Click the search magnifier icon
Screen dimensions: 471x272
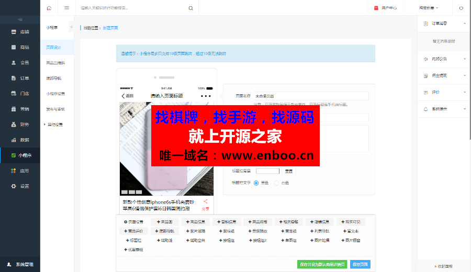pyautogui.click(x=190, y=8)
